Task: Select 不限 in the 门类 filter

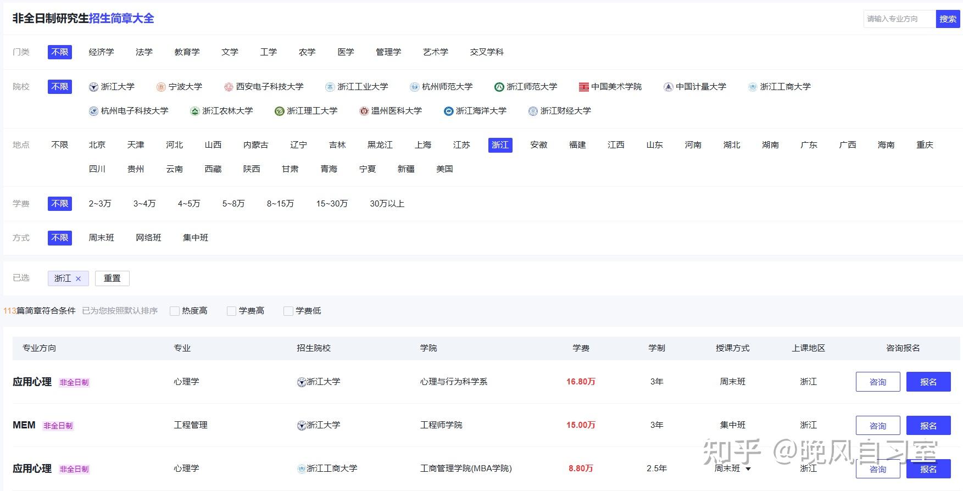Action: point(60,52)
